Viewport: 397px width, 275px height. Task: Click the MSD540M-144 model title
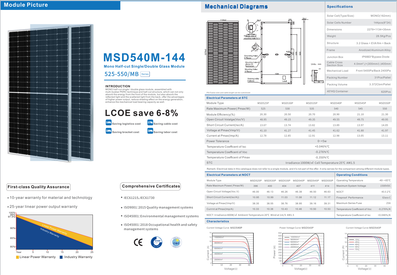coord(144,57)
